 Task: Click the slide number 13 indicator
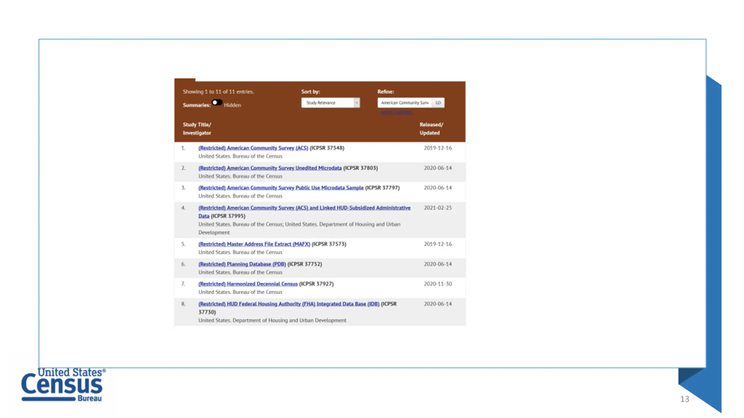tap(684, 399)
